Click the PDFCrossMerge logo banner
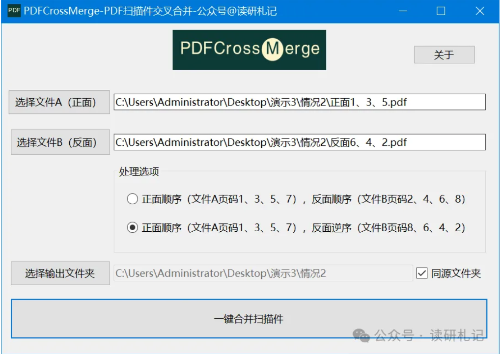The image size is (501, 354). tap(249, 50)
